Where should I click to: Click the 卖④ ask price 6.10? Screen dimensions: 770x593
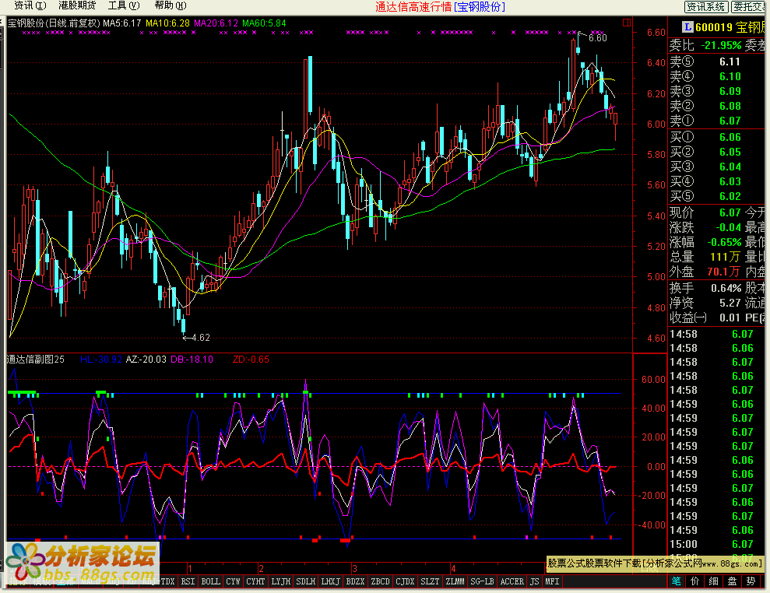click(730, 76)
